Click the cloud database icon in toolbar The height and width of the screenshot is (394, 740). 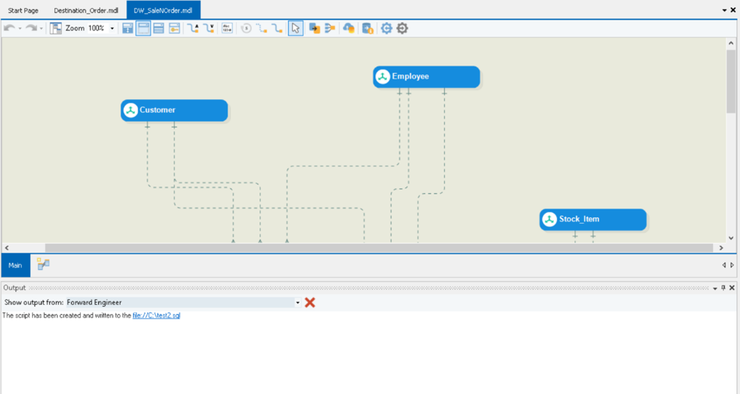(x=349, y=28)
